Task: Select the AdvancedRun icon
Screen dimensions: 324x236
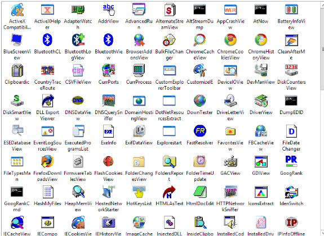Action: tap(139, 10)
